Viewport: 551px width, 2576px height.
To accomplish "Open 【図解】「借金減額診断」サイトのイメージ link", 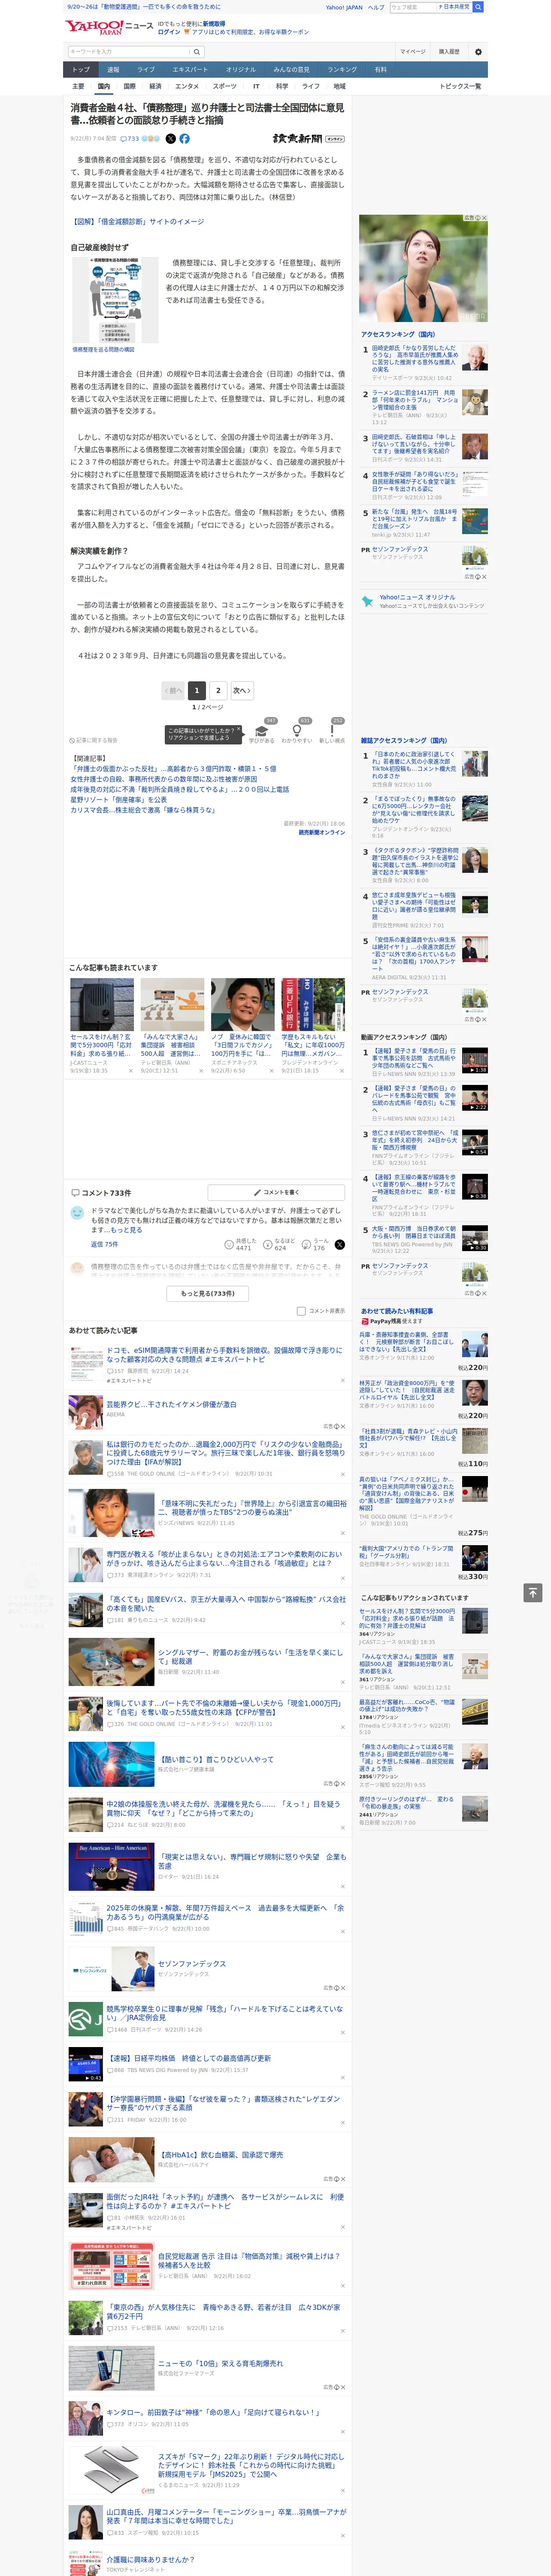I will (x=137, y=222).
